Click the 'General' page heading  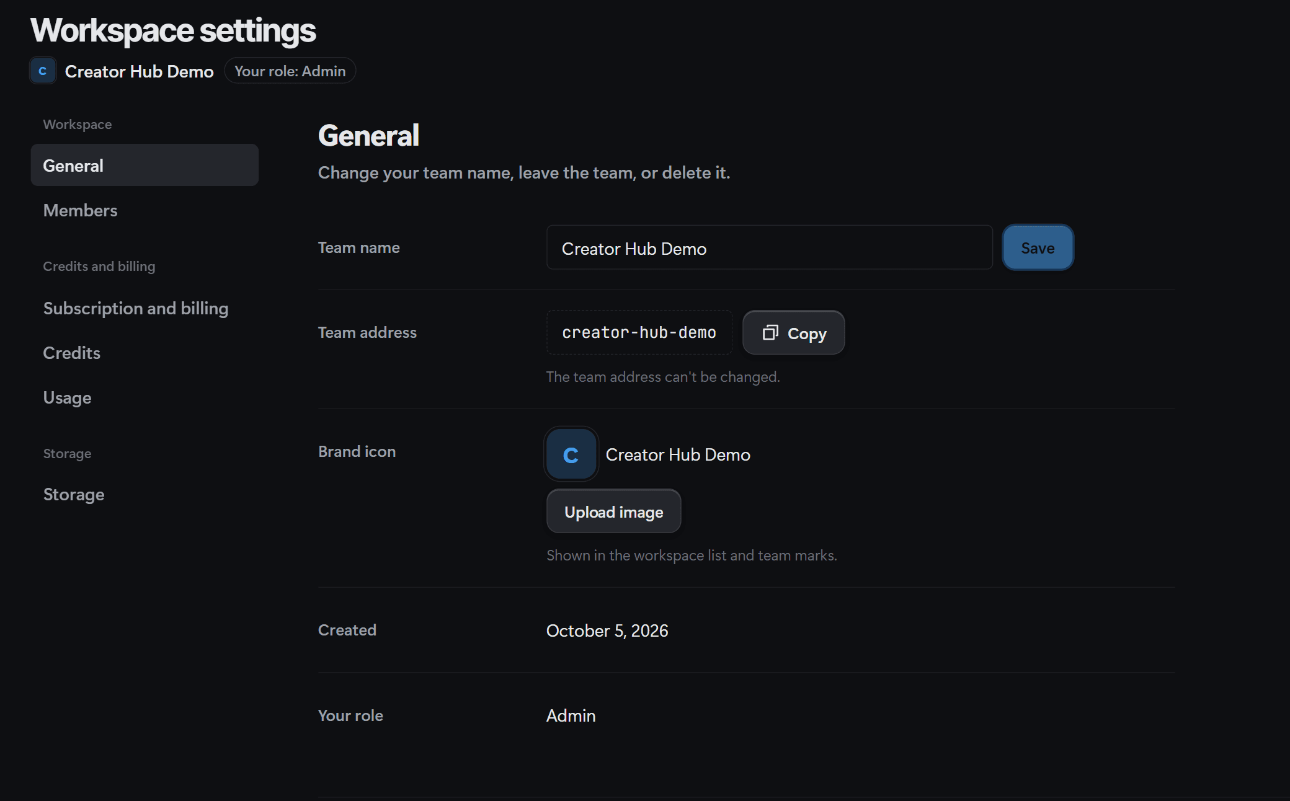click(x=368, y=135)
